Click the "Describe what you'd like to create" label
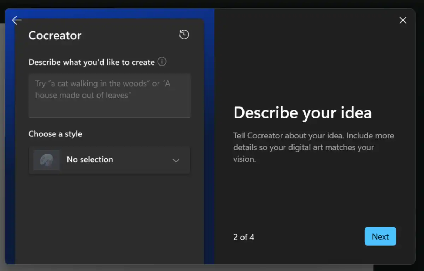The width and height of the screenshot is (424, 271). (92, 62)
